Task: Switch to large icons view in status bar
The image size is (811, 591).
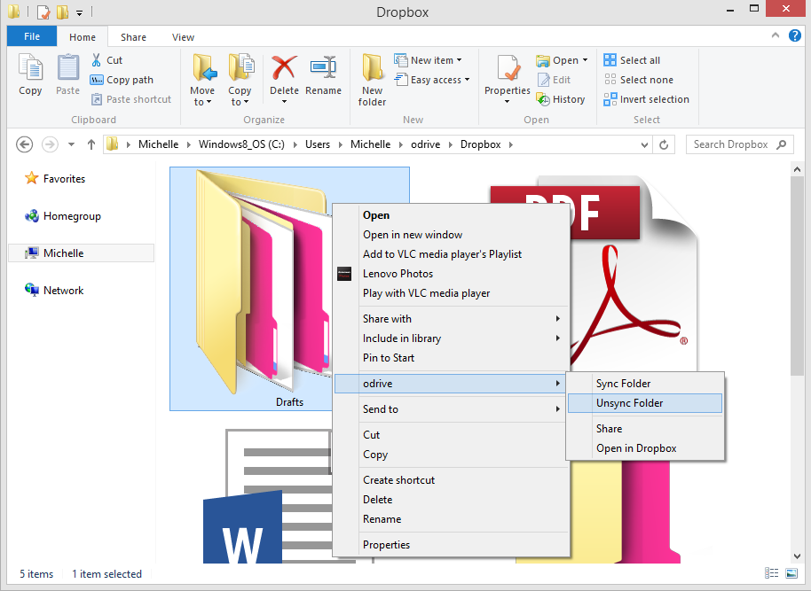Action: 791,573
